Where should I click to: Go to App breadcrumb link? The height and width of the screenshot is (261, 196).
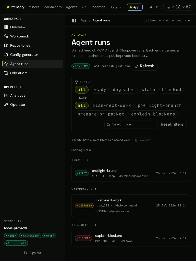click(x=84, y=20)
